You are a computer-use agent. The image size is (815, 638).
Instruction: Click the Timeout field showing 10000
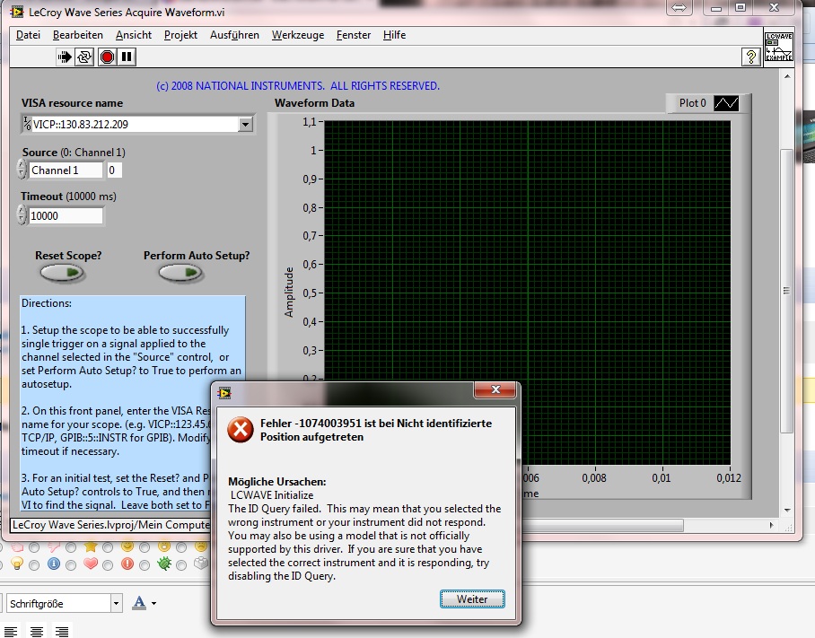click(66, 215)
